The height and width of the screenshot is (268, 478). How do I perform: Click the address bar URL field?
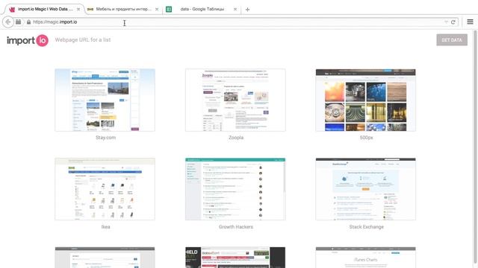coord(238,22)
